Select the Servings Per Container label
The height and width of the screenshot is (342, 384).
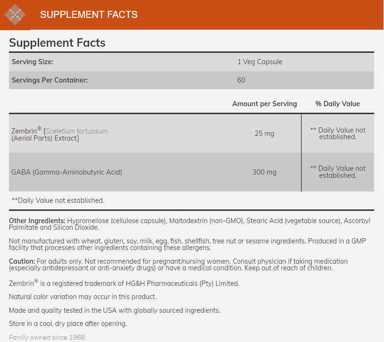[49, 80]
